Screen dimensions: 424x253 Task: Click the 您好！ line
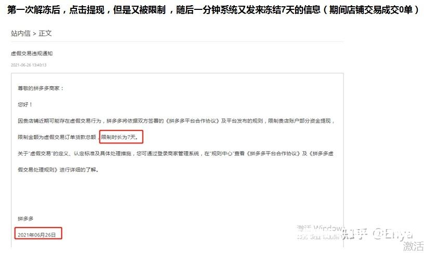click(25, 104)
